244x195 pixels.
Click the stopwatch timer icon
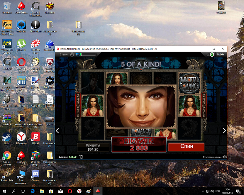(72, 55)
